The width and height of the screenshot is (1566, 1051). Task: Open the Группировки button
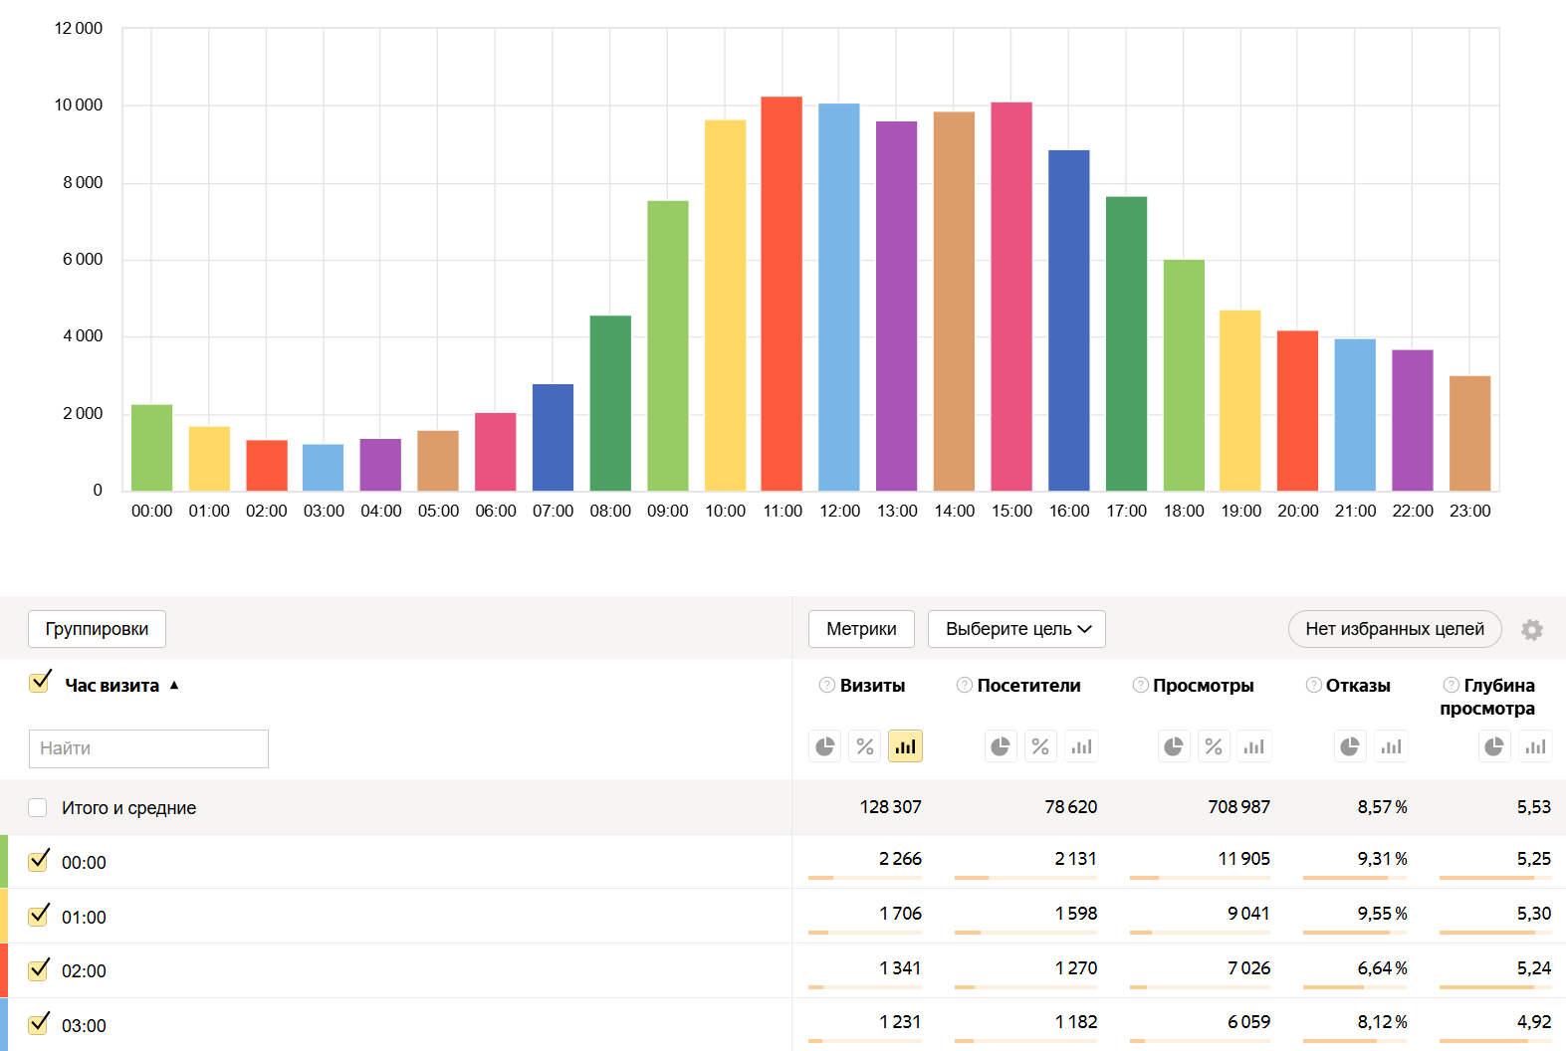pyautogui.click(x=97, y=629)
